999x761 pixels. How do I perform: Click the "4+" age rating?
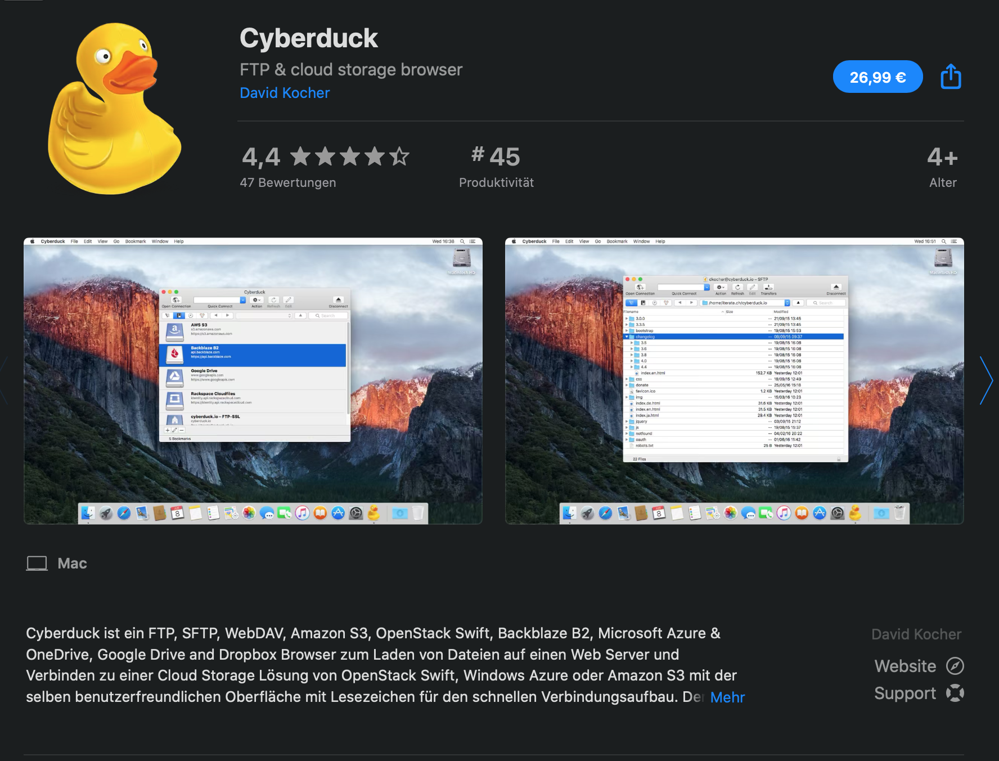[943, 157]
